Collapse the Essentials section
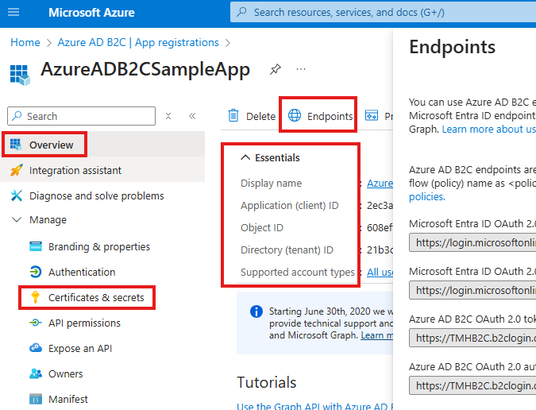This screenshot has height=410, width=536. (245, 157)
